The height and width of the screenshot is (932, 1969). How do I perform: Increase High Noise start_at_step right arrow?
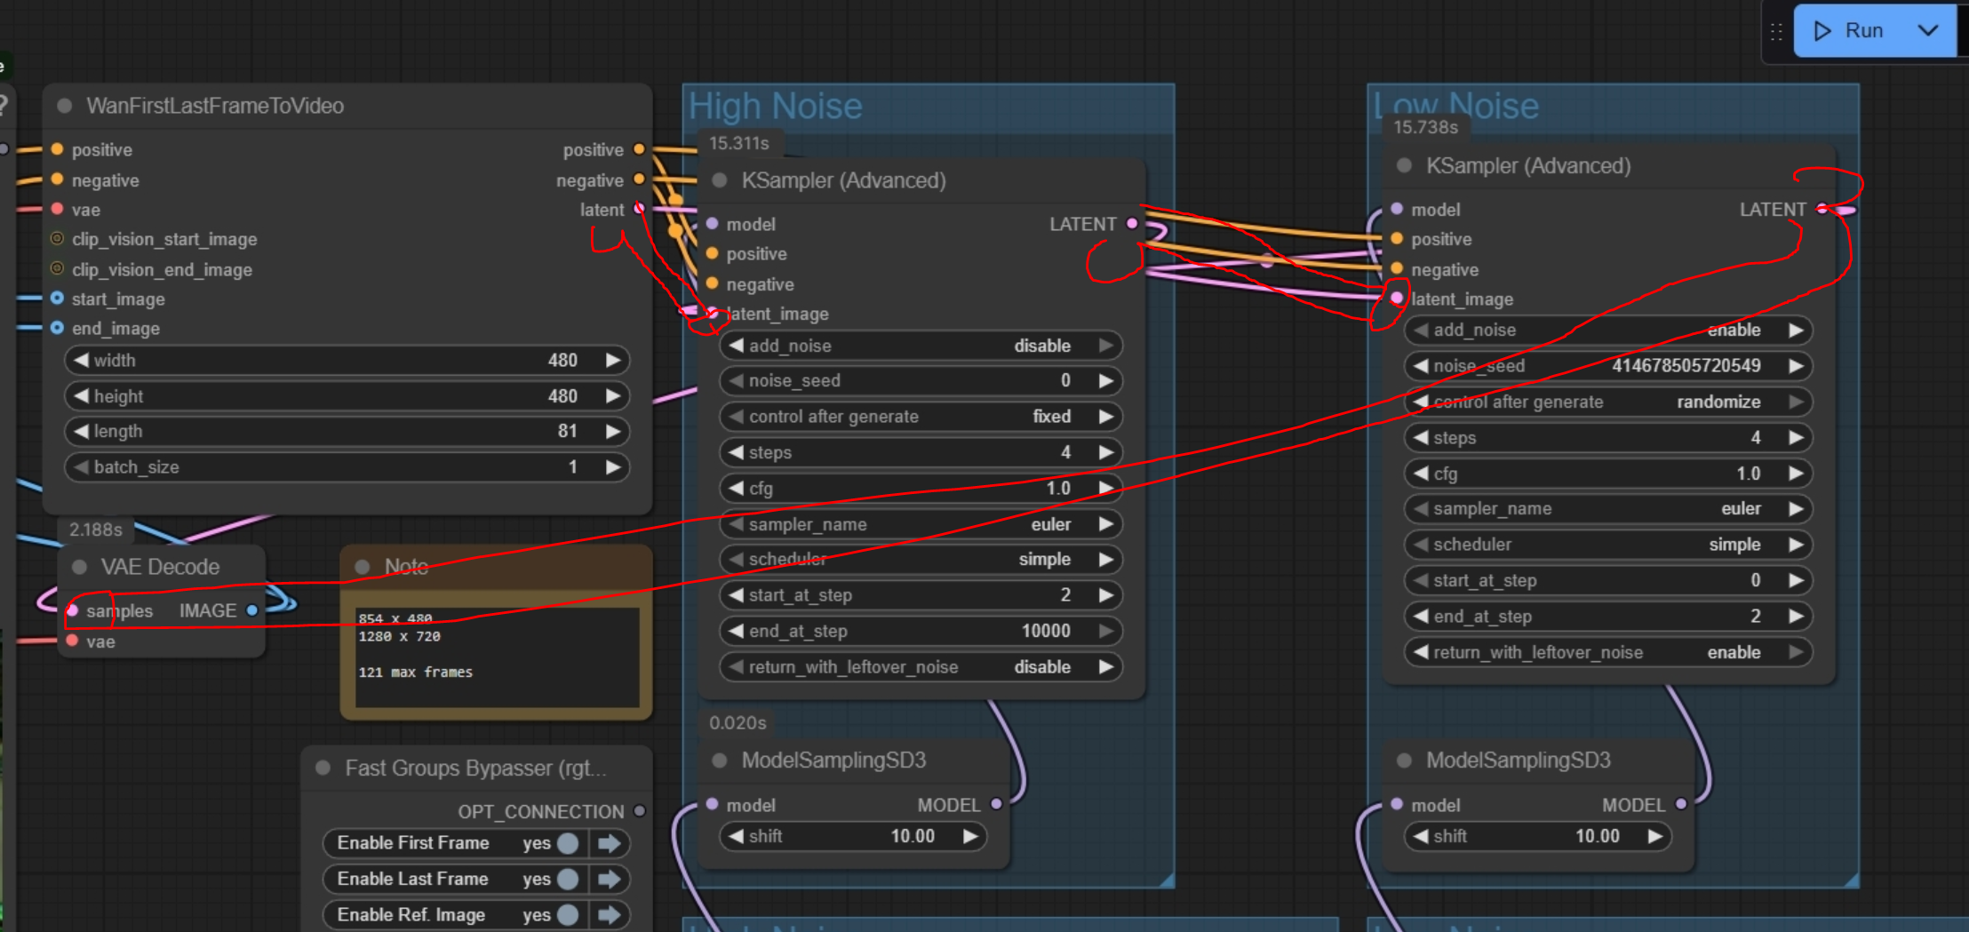1105,595
